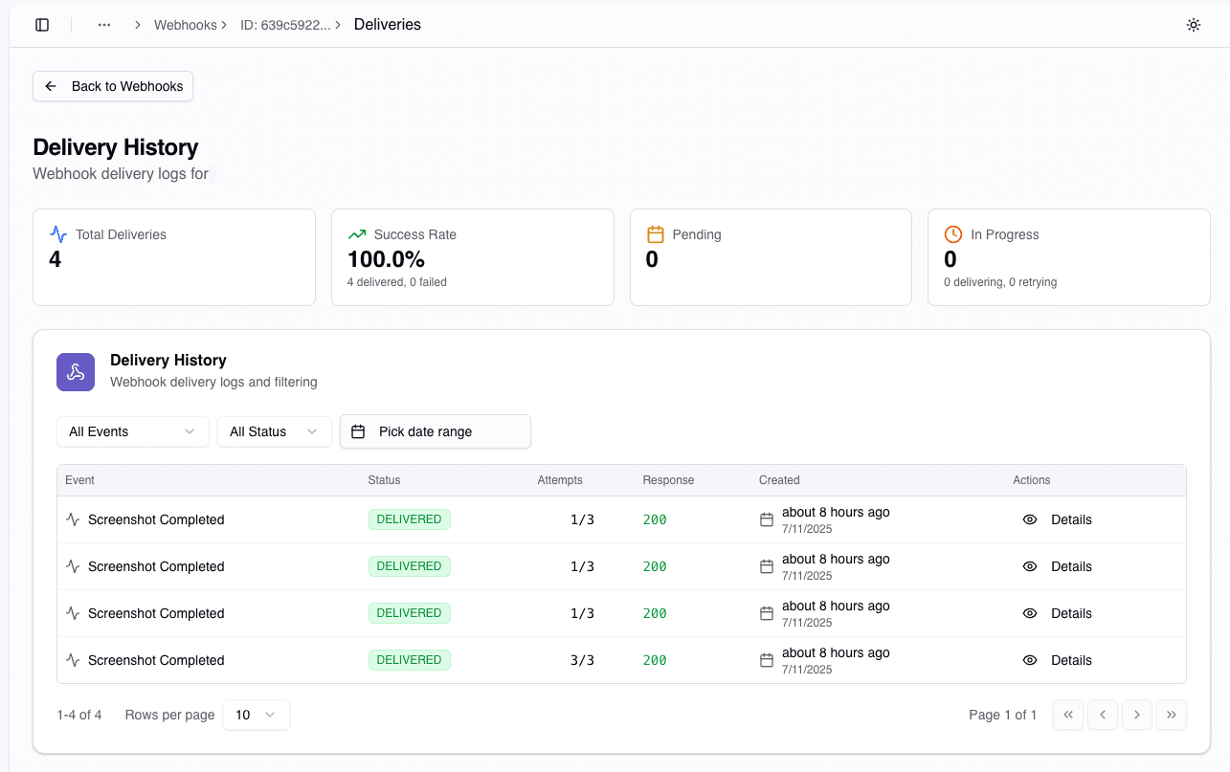Click the Created column header

779,480
